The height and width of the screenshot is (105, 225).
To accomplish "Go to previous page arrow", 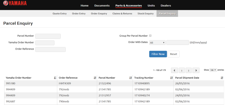I will coord(174,70).
